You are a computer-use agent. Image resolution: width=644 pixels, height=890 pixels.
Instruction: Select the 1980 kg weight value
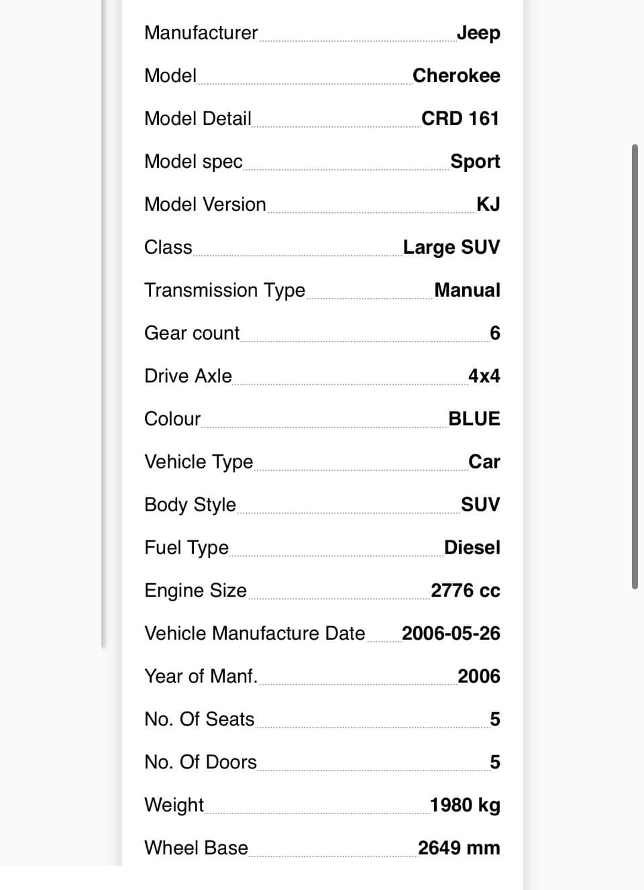pos(465,805)
